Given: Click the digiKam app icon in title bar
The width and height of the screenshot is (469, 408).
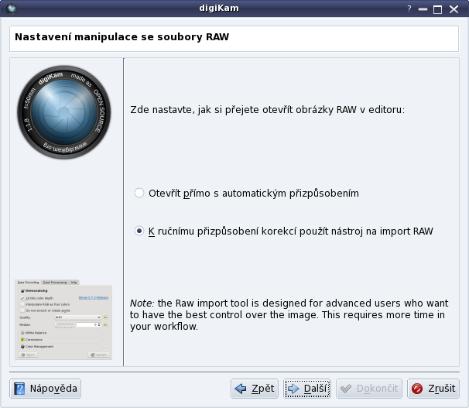Looking at the screenshot, I should pos(12,9).
